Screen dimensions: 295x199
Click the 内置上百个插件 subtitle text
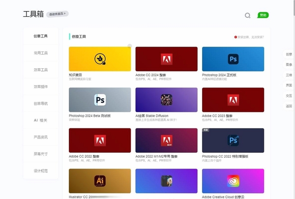coord(211,161)
